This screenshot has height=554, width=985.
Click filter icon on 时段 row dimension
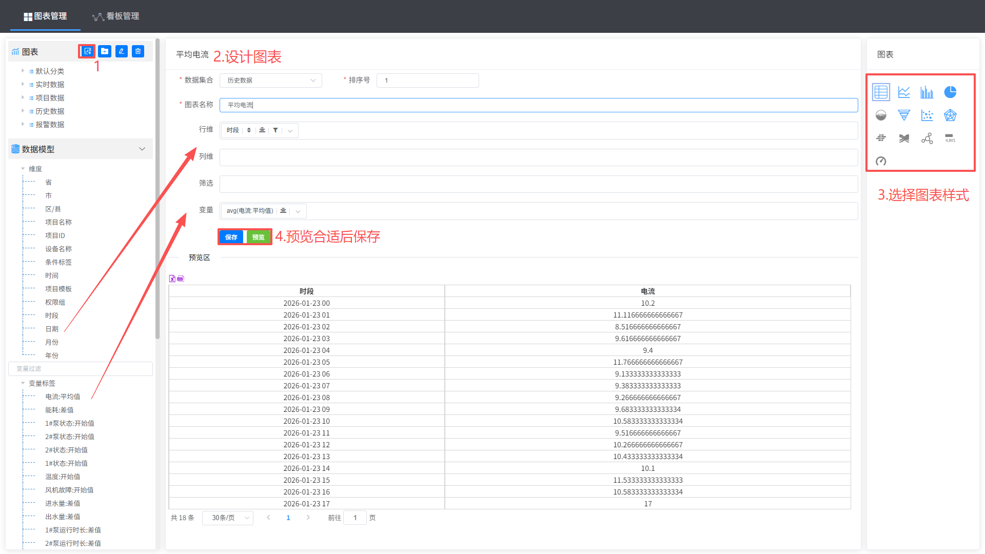275,130
